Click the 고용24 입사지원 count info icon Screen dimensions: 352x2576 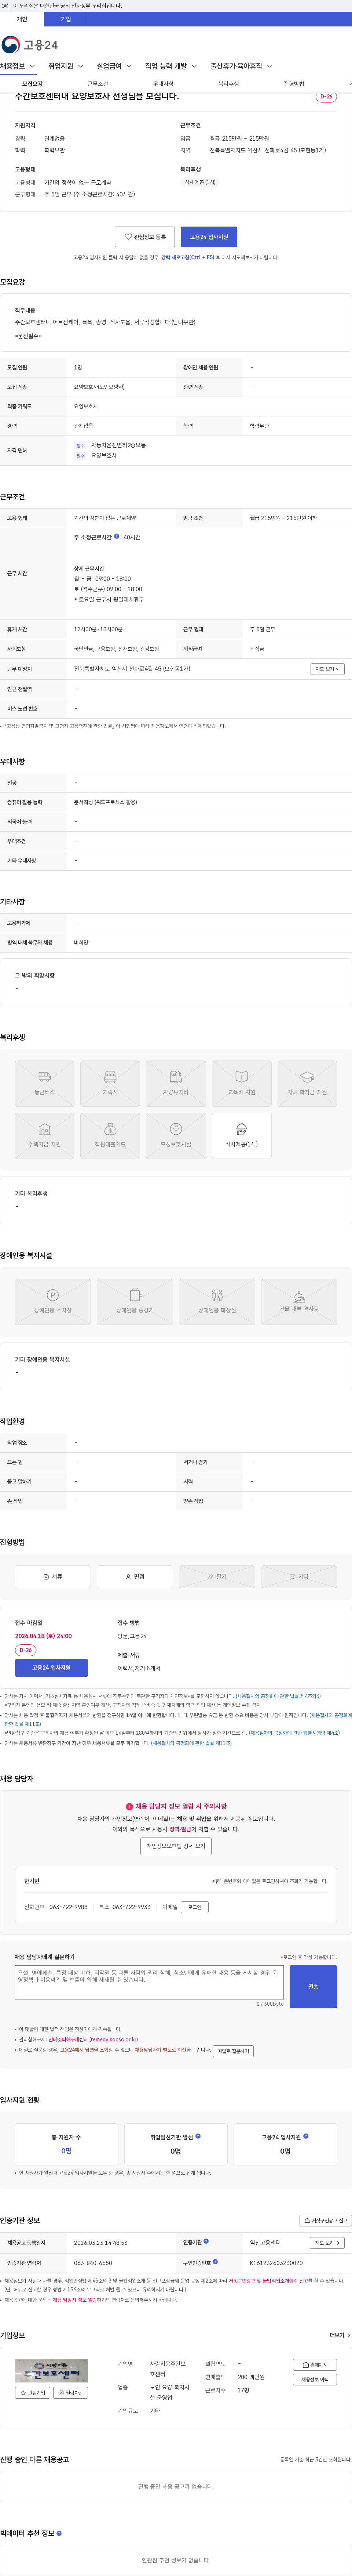(x=305, y=2136)
